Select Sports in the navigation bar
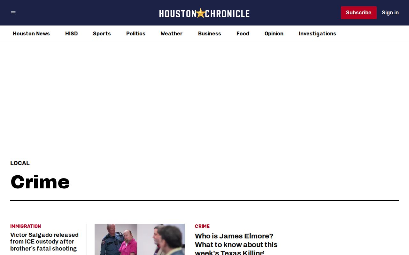The image size is (409, 255). 102,33
